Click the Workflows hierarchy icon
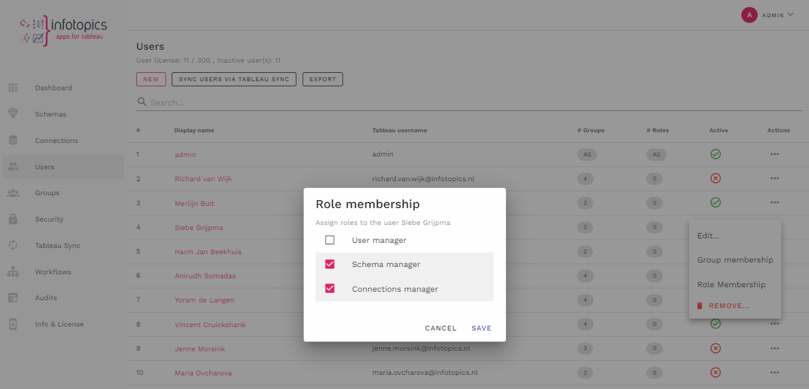 tap(13, 271)
